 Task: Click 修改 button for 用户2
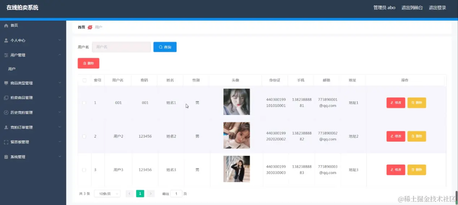pyautogui.click(x=396, y=136)
